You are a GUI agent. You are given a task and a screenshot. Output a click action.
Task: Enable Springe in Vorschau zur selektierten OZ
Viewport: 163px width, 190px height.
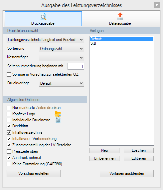(9, 74)
